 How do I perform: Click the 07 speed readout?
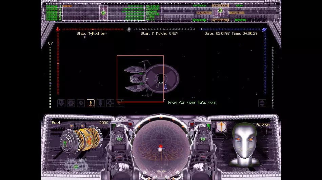click(x=50, y=43)
